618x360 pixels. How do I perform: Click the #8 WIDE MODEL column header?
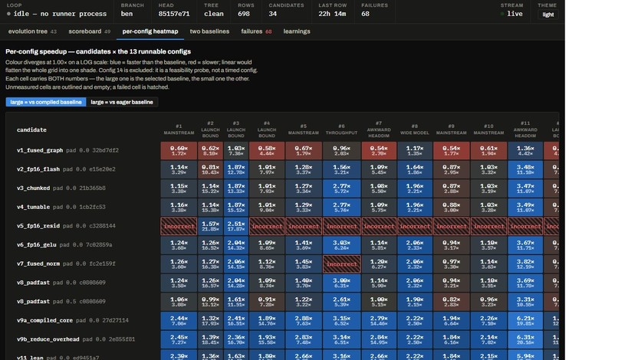click(x=415, y=129)
